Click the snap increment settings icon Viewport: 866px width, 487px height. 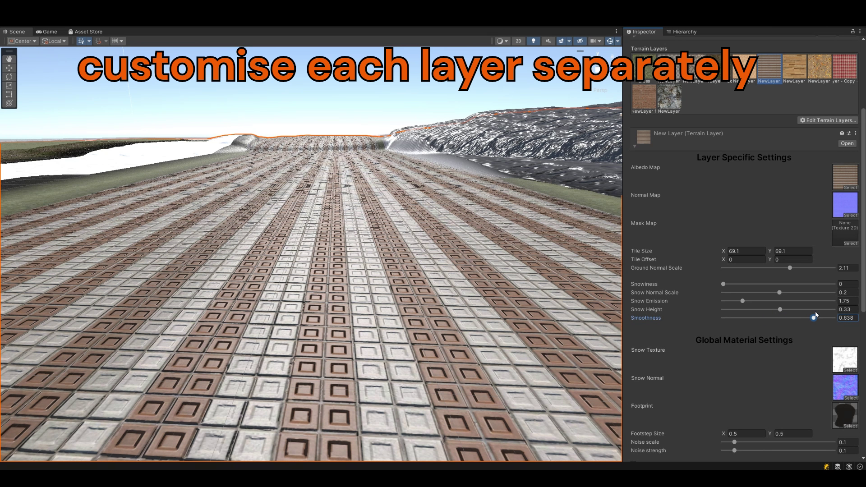115,41
